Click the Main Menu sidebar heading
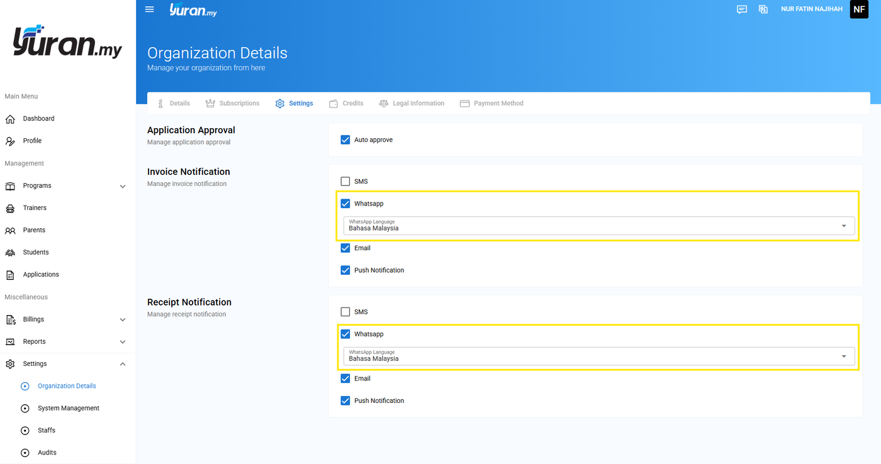Image resolution: width=881 pixels, height=464 pixels. (x=21, y=96)
